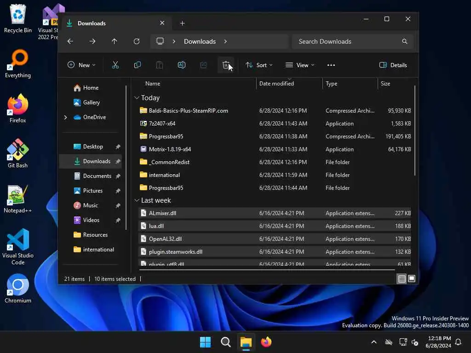Screen dimensions: 471x353
Task: Select Motrix-1.8.19-x64 application file
Action: click(x=275, y=149)
